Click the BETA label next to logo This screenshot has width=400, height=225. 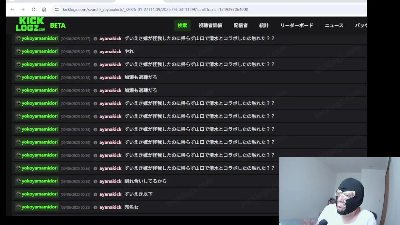58,25
